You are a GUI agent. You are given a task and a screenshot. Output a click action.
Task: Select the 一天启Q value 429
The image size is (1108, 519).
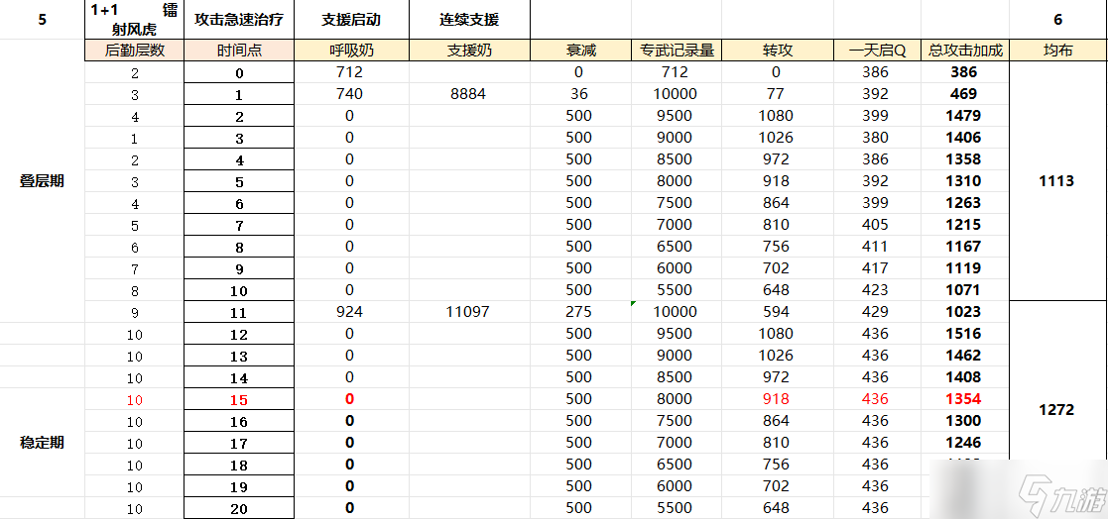pyautogui.click(x=876, y=312)
